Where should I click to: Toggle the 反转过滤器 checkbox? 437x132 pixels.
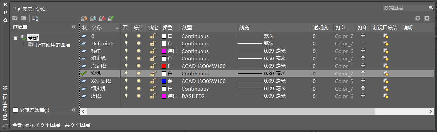[x=15, y=110]
